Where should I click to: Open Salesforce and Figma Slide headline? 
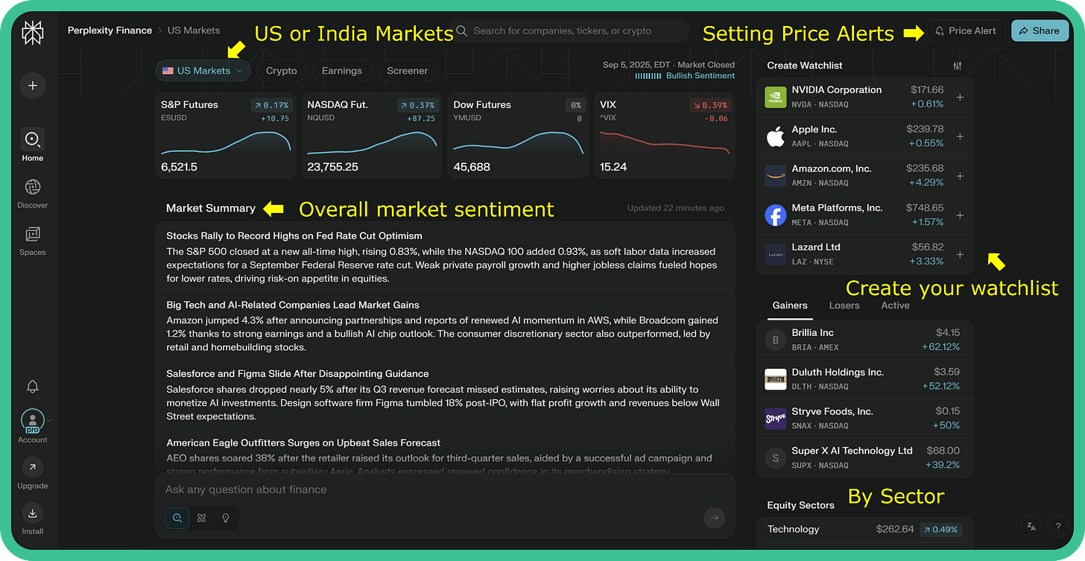(297, 374)
